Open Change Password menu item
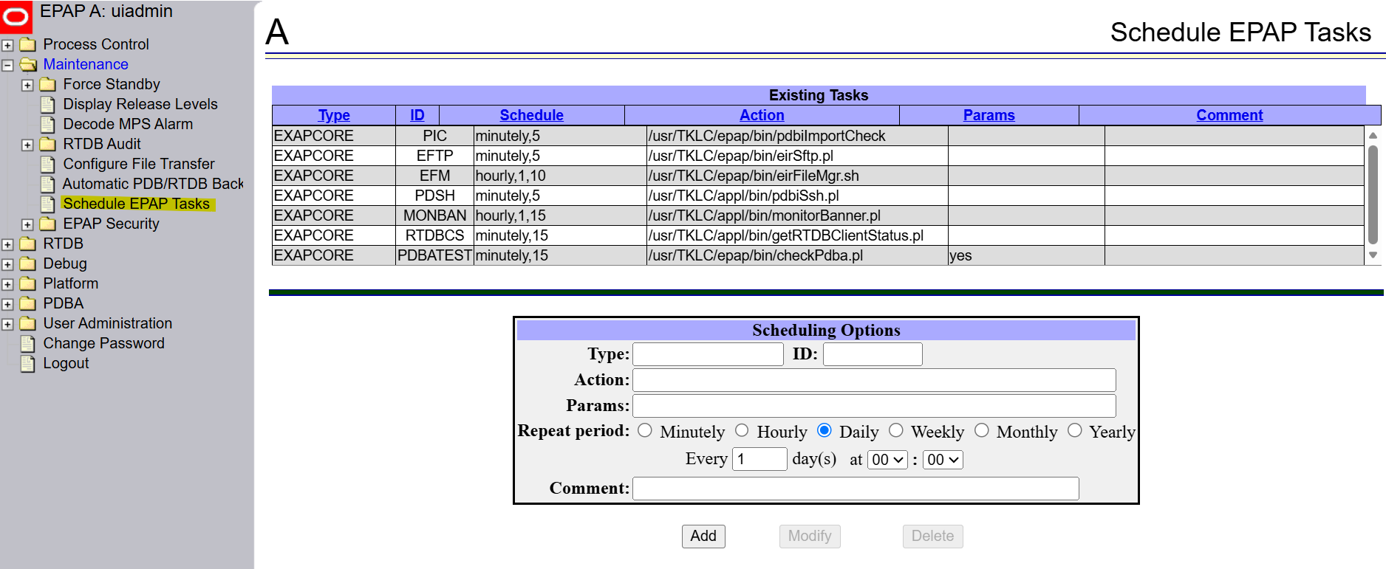1386x569 pixels. coord(103,343)
